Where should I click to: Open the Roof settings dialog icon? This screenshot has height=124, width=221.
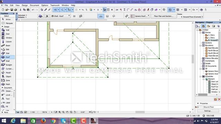click(x=41, y=16)
